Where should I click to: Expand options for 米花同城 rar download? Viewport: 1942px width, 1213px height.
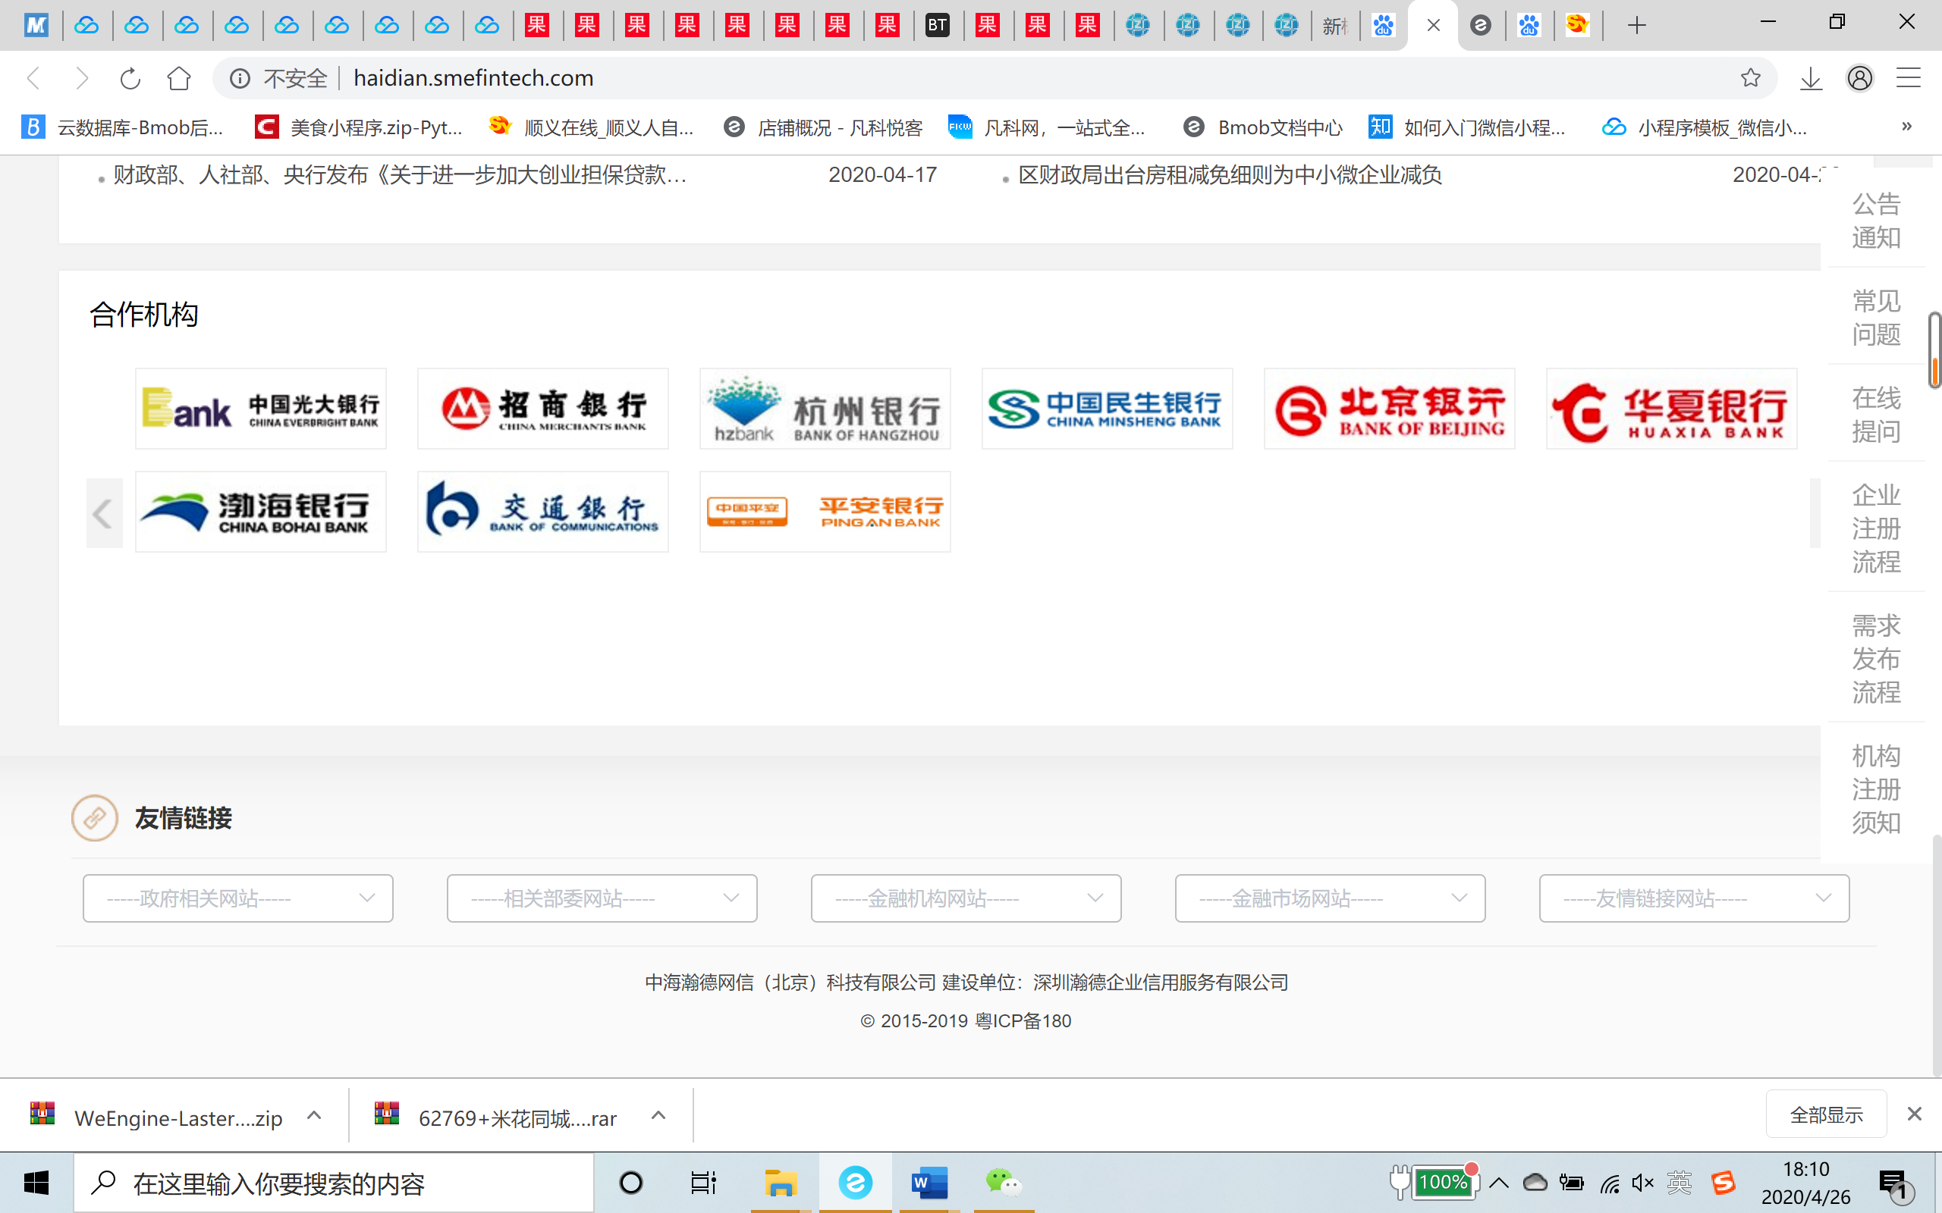pos(658,1116)
